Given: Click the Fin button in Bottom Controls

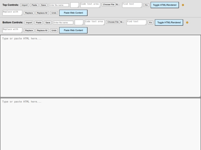Looking at the screenshot, I should tap(150, 23).
